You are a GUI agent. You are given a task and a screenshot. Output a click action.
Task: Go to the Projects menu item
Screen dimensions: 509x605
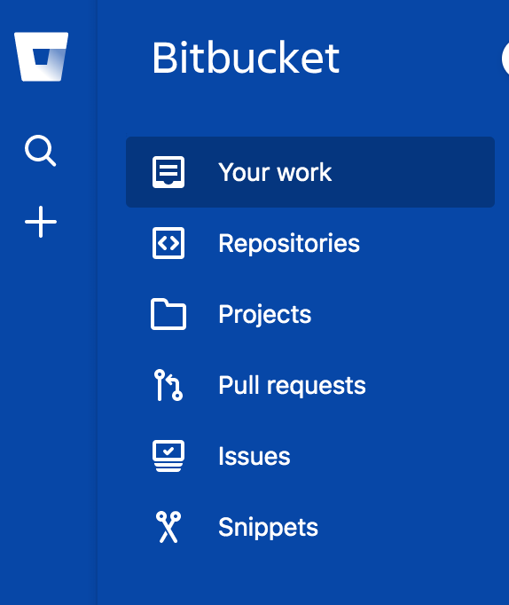310,314
